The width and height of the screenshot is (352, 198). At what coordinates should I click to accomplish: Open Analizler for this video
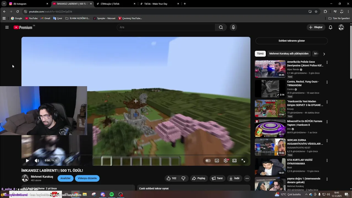pos(65,178)
